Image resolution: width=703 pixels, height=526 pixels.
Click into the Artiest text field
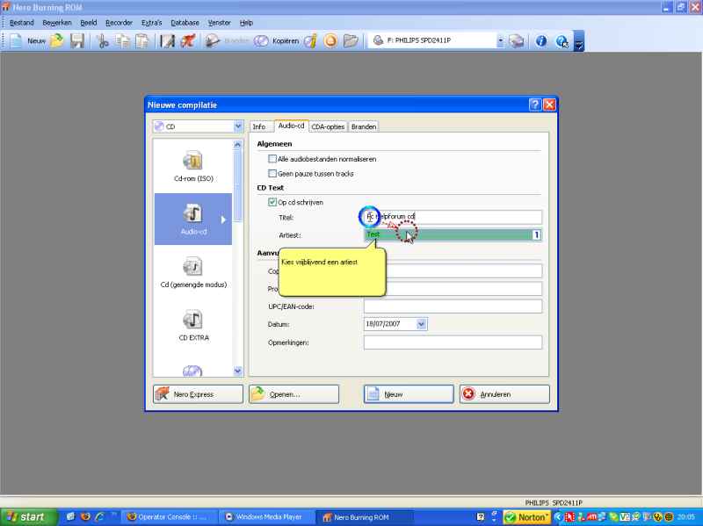click(453, 234)
